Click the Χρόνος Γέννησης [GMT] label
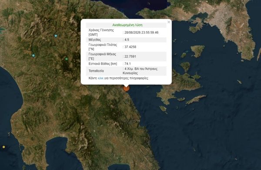The height and width of the screenshot is (170, 261). tap(101, 33)
